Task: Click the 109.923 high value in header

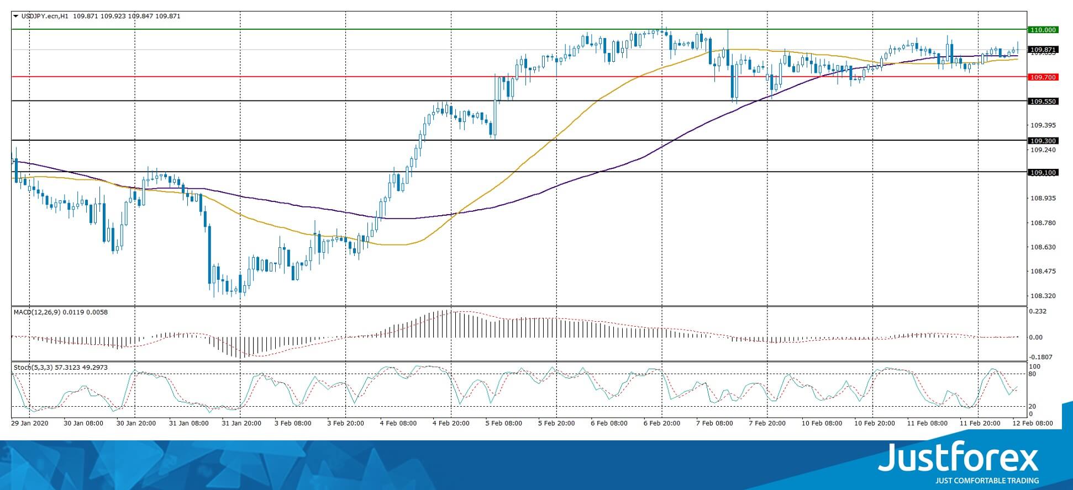Action: point(112,17)
